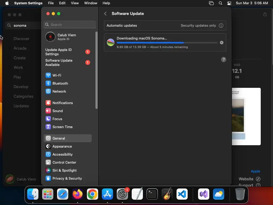273x205 pixels.
Task: Open Screen Time settings
Action: (x=67, y=127)
